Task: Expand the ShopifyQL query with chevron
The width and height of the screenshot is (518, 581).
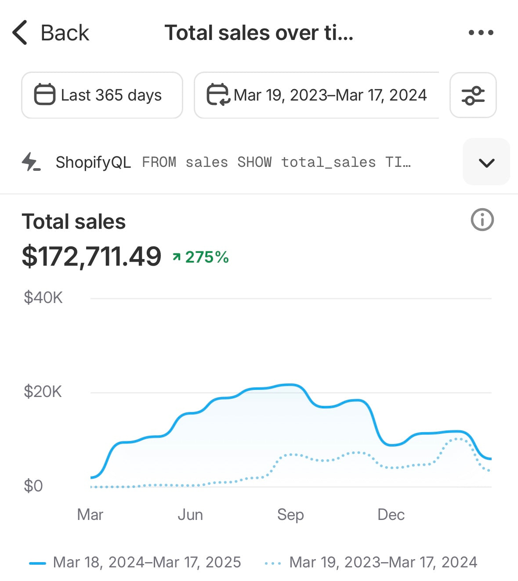Action: click(486, 162)
